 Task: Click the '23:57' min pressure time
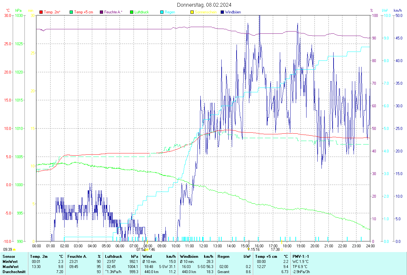[111, 262]
